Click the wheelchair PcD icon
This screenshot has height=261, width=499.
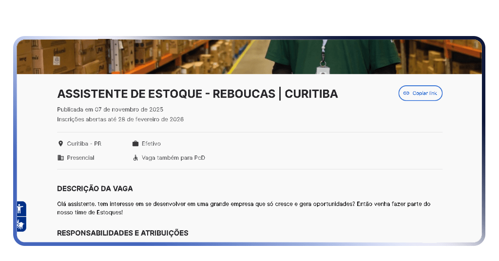135,158
